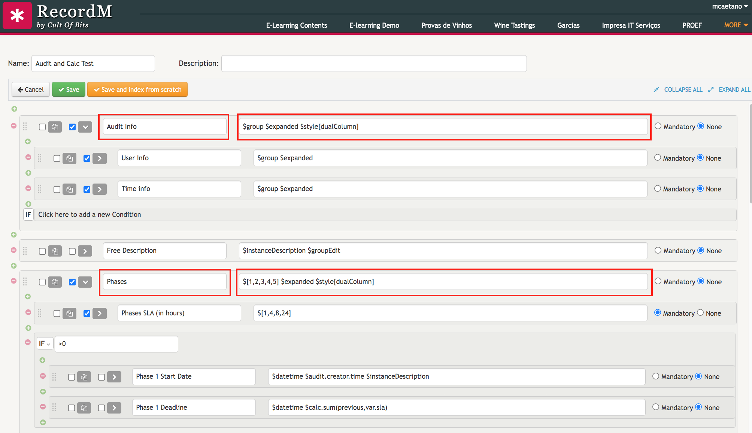Tick the selection checkbox on Audit Info row
The image size is (752, 433).
pos(42,127)
